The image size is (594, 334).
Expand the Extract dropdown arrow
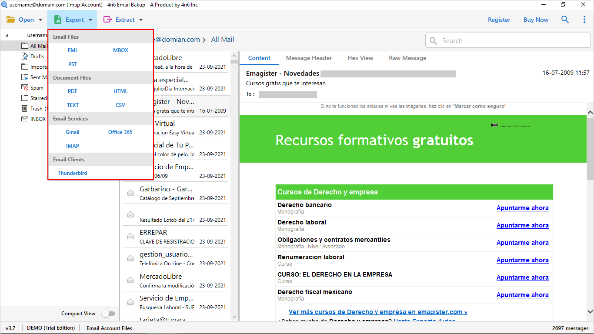click(x=140, y=20)
